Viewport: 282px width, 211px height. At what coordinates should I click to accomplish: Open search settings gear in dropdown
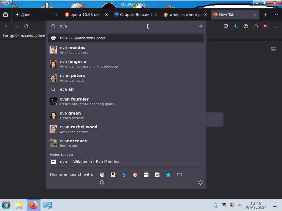[200, 182]
